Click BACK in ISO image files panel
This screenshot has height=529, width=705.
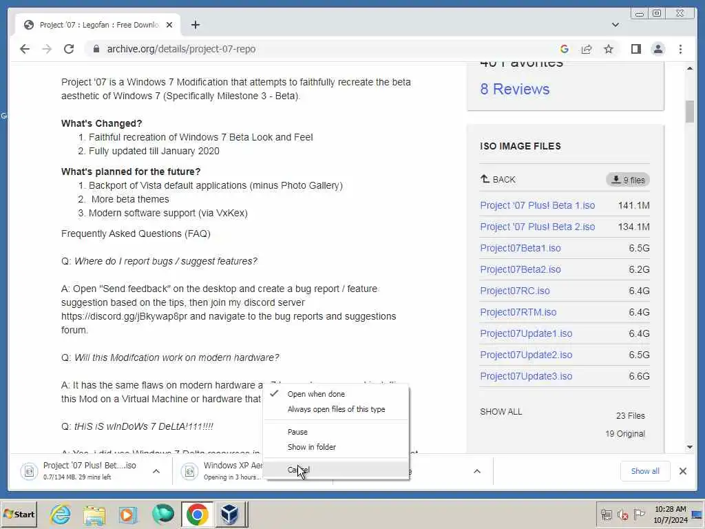pyautogui.click(x=498, y=180)
